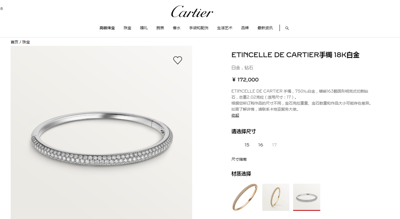The image size is (400, 219).
Task: Open the 腕表 menu
Action: 160,28
